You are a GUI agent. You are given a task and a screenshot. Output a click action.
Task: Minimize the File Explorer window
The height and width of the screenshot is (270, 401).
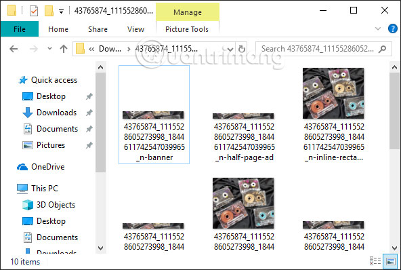click(323, 10)
